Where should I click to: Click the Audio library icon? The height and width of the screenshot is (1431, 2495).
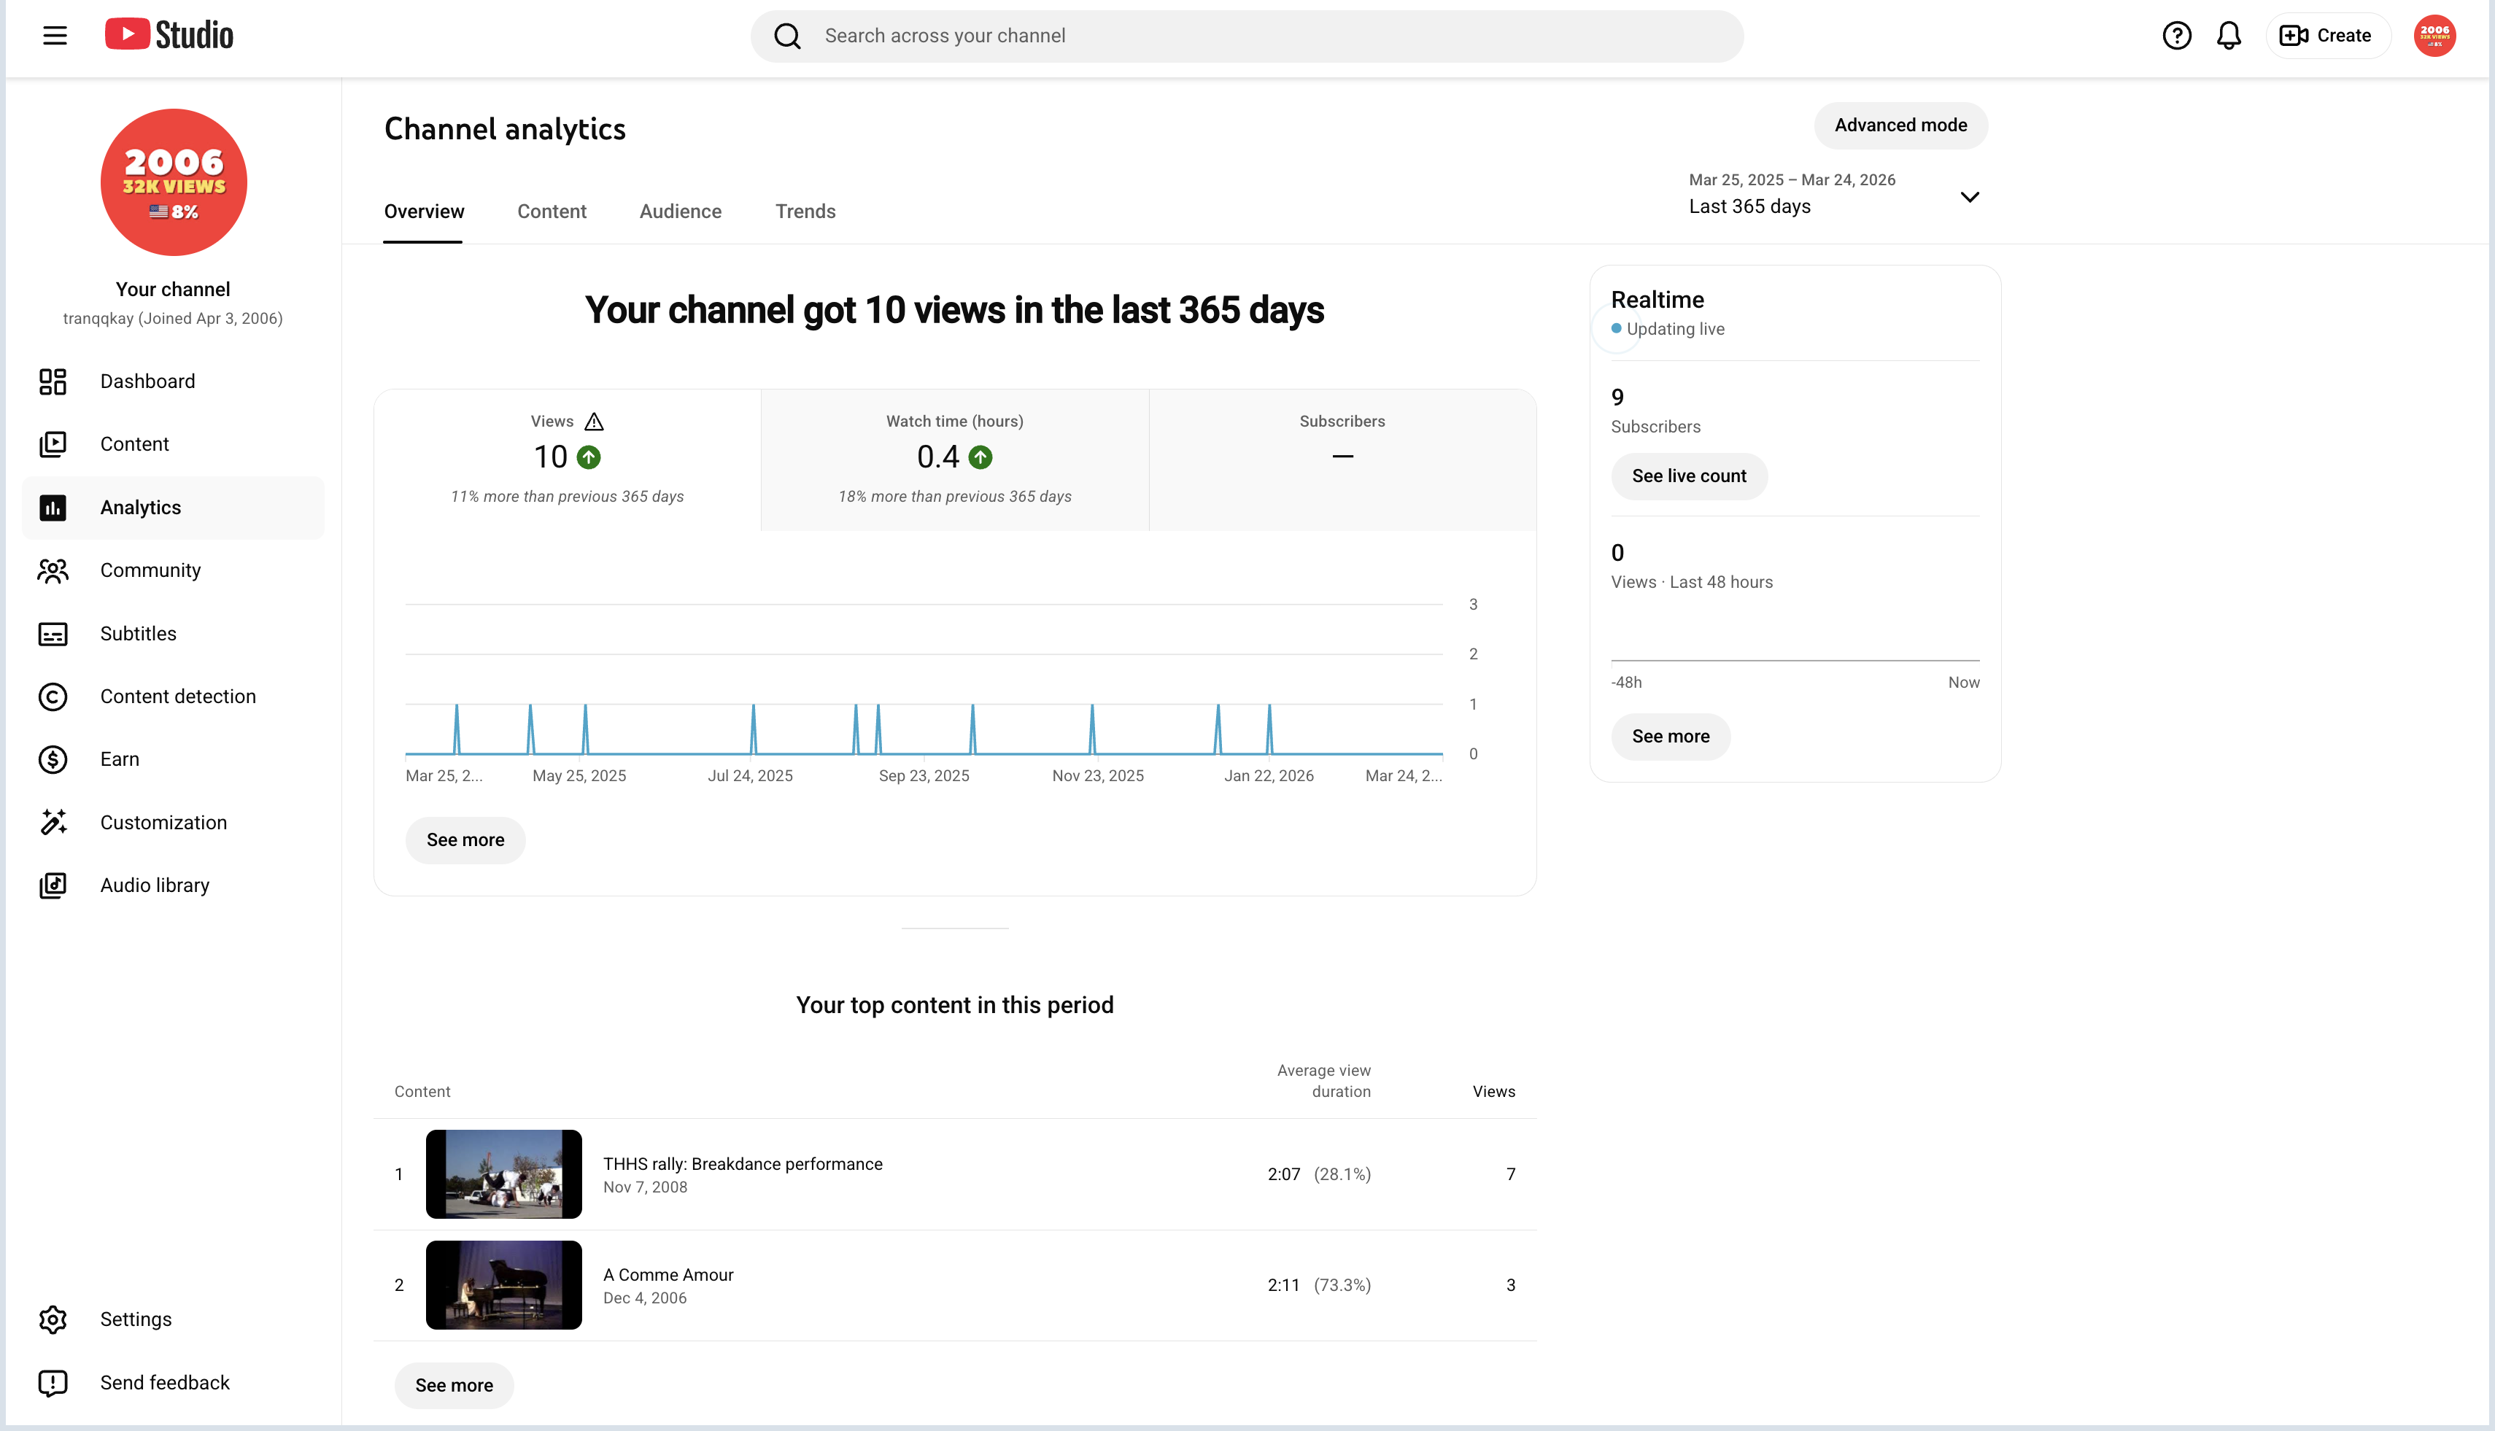(x=53, y=885)
